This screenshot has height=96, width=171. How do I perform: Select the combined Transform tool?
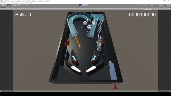click(x=17, y=5)
